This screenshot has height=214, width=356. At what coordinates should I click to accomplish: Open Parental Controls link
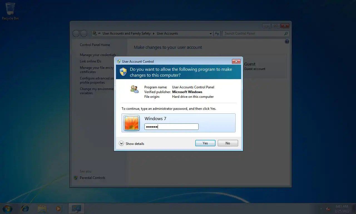[x=92, y=178]
